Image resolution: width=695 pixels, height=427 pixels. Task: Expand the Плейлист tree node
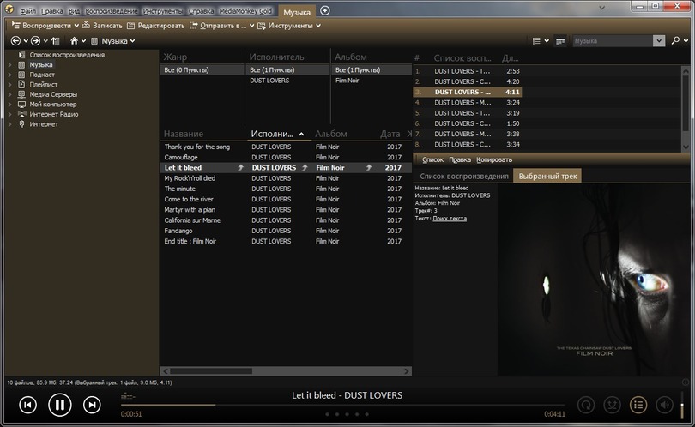[10, 85]
